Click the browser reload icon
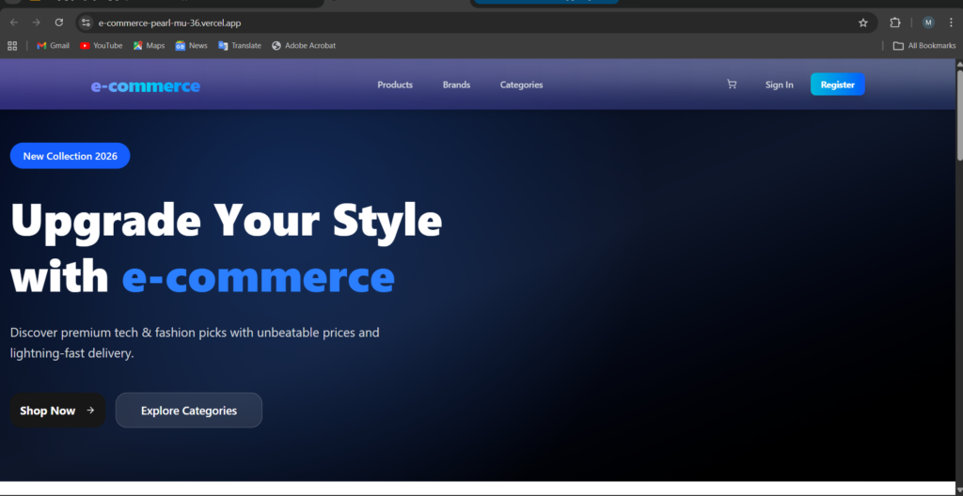The image size is (963, 496). point(59,23)
